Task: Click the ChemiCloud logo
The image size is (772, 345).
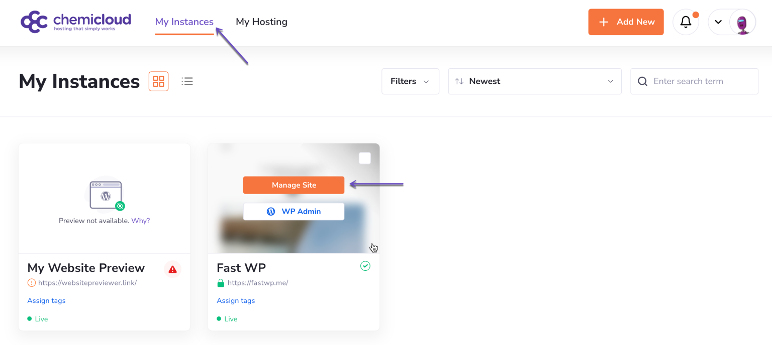Action: coord(75,22)
